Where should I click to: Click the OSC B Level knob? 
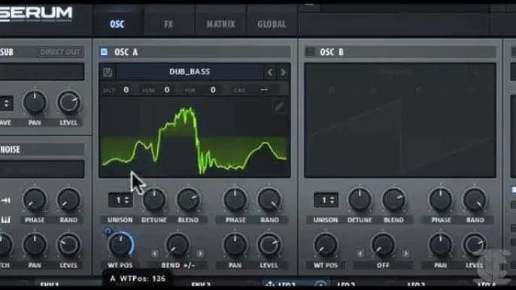tap(475, 245)
